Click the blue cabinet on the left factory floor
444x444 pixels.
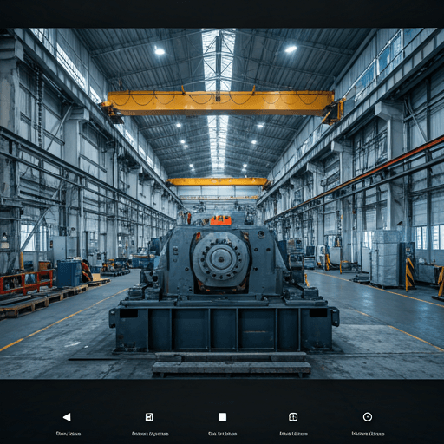coord(69,273)
